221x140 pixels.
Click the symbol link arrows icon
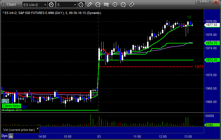[x=132, y=5]
